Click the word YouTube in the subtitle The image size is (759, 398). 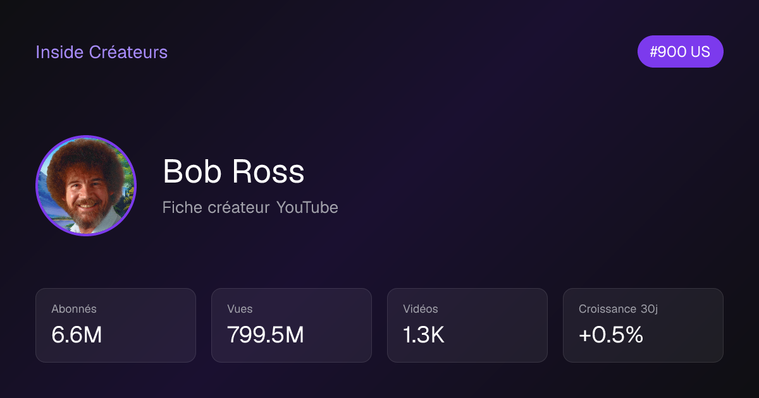[x=307, y=207]
